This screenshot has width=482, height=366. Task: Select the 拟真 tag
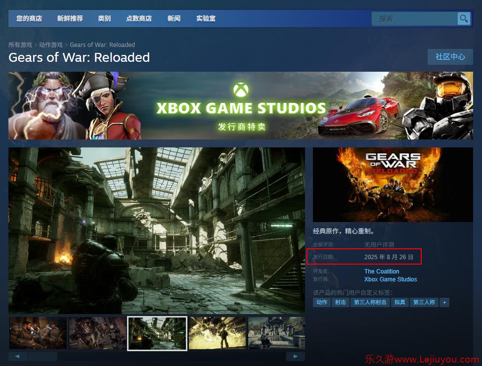pyautogui.click(x=399, y=302)
